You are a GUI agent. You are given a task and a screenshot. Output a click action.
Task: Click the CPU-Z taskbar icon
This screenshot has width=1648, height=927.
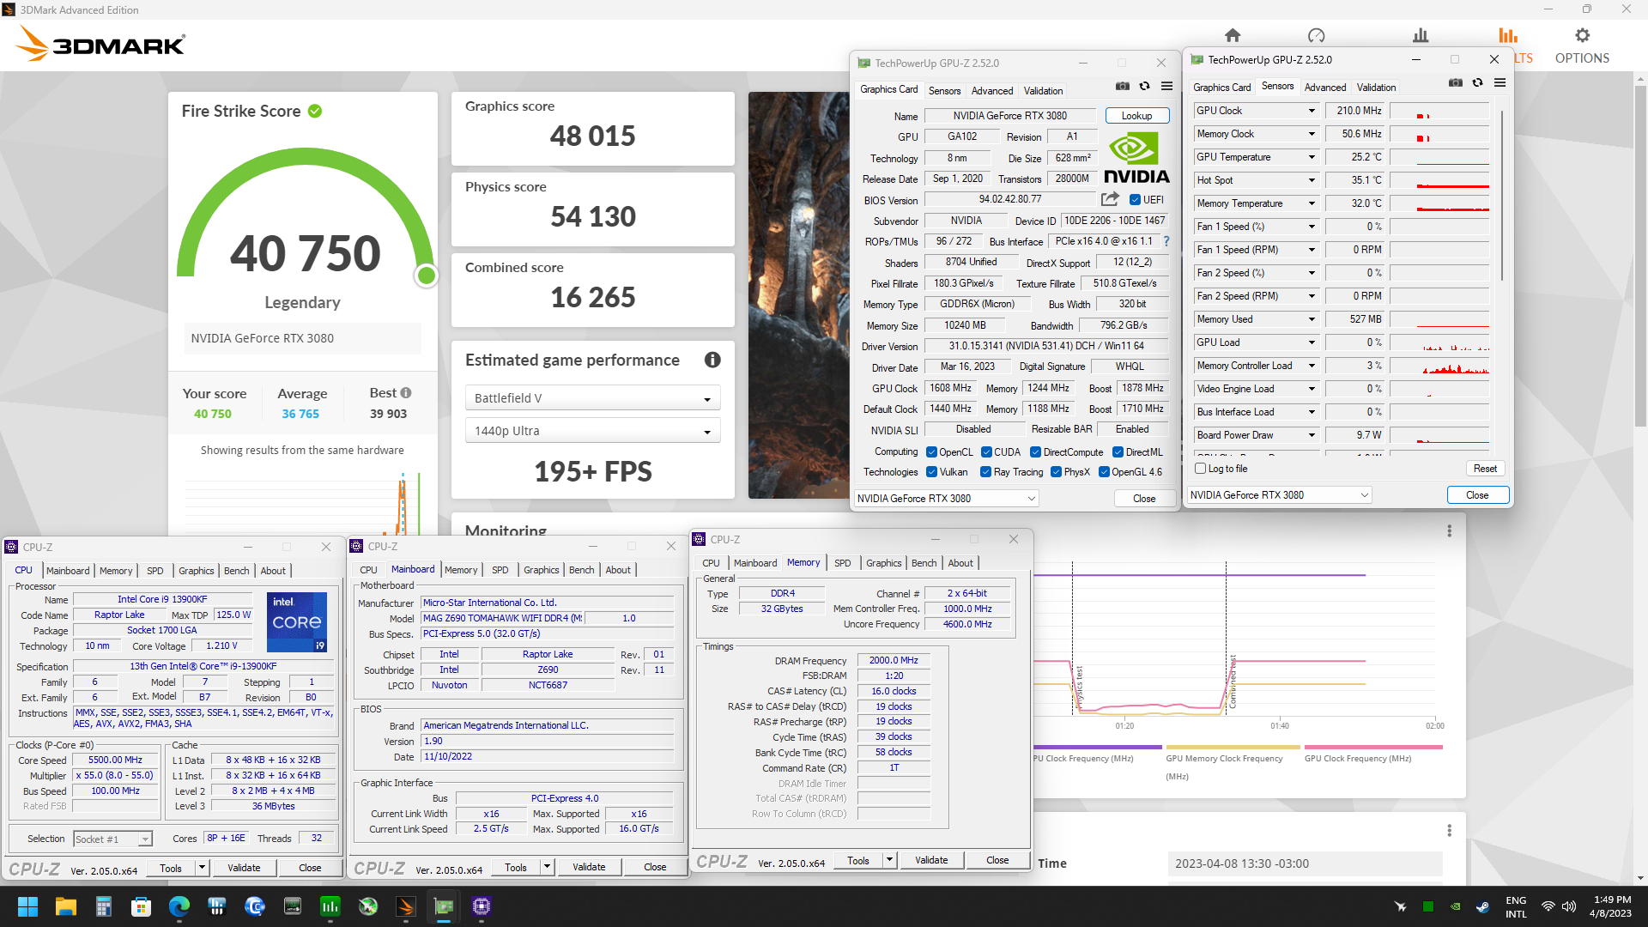click(x=482, y=906)
